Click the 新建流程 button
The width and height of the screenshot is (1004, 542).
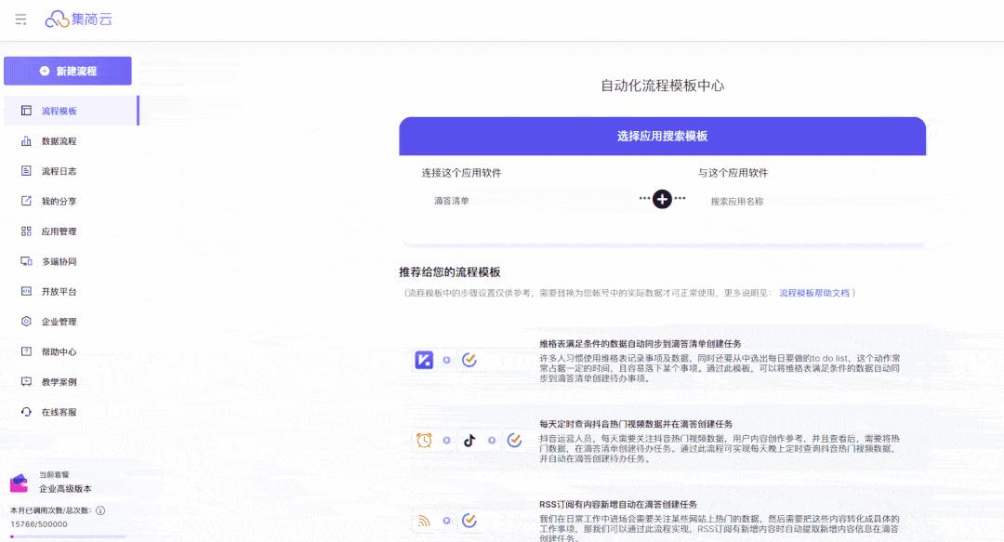pyautogui.click(x=68, y=70)
